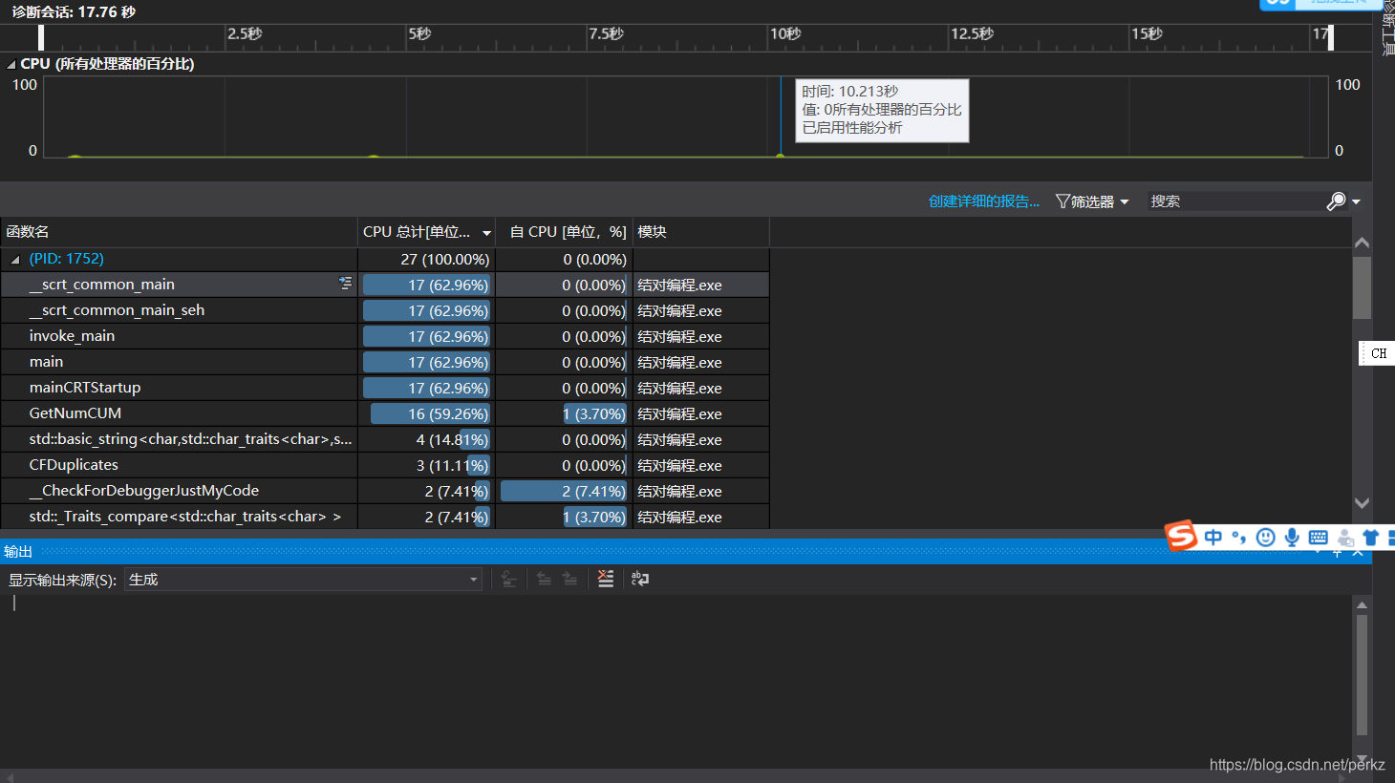Select the invoke_main function row
Viewport: 1395px width, 783px height.
(x=385, y=336)
